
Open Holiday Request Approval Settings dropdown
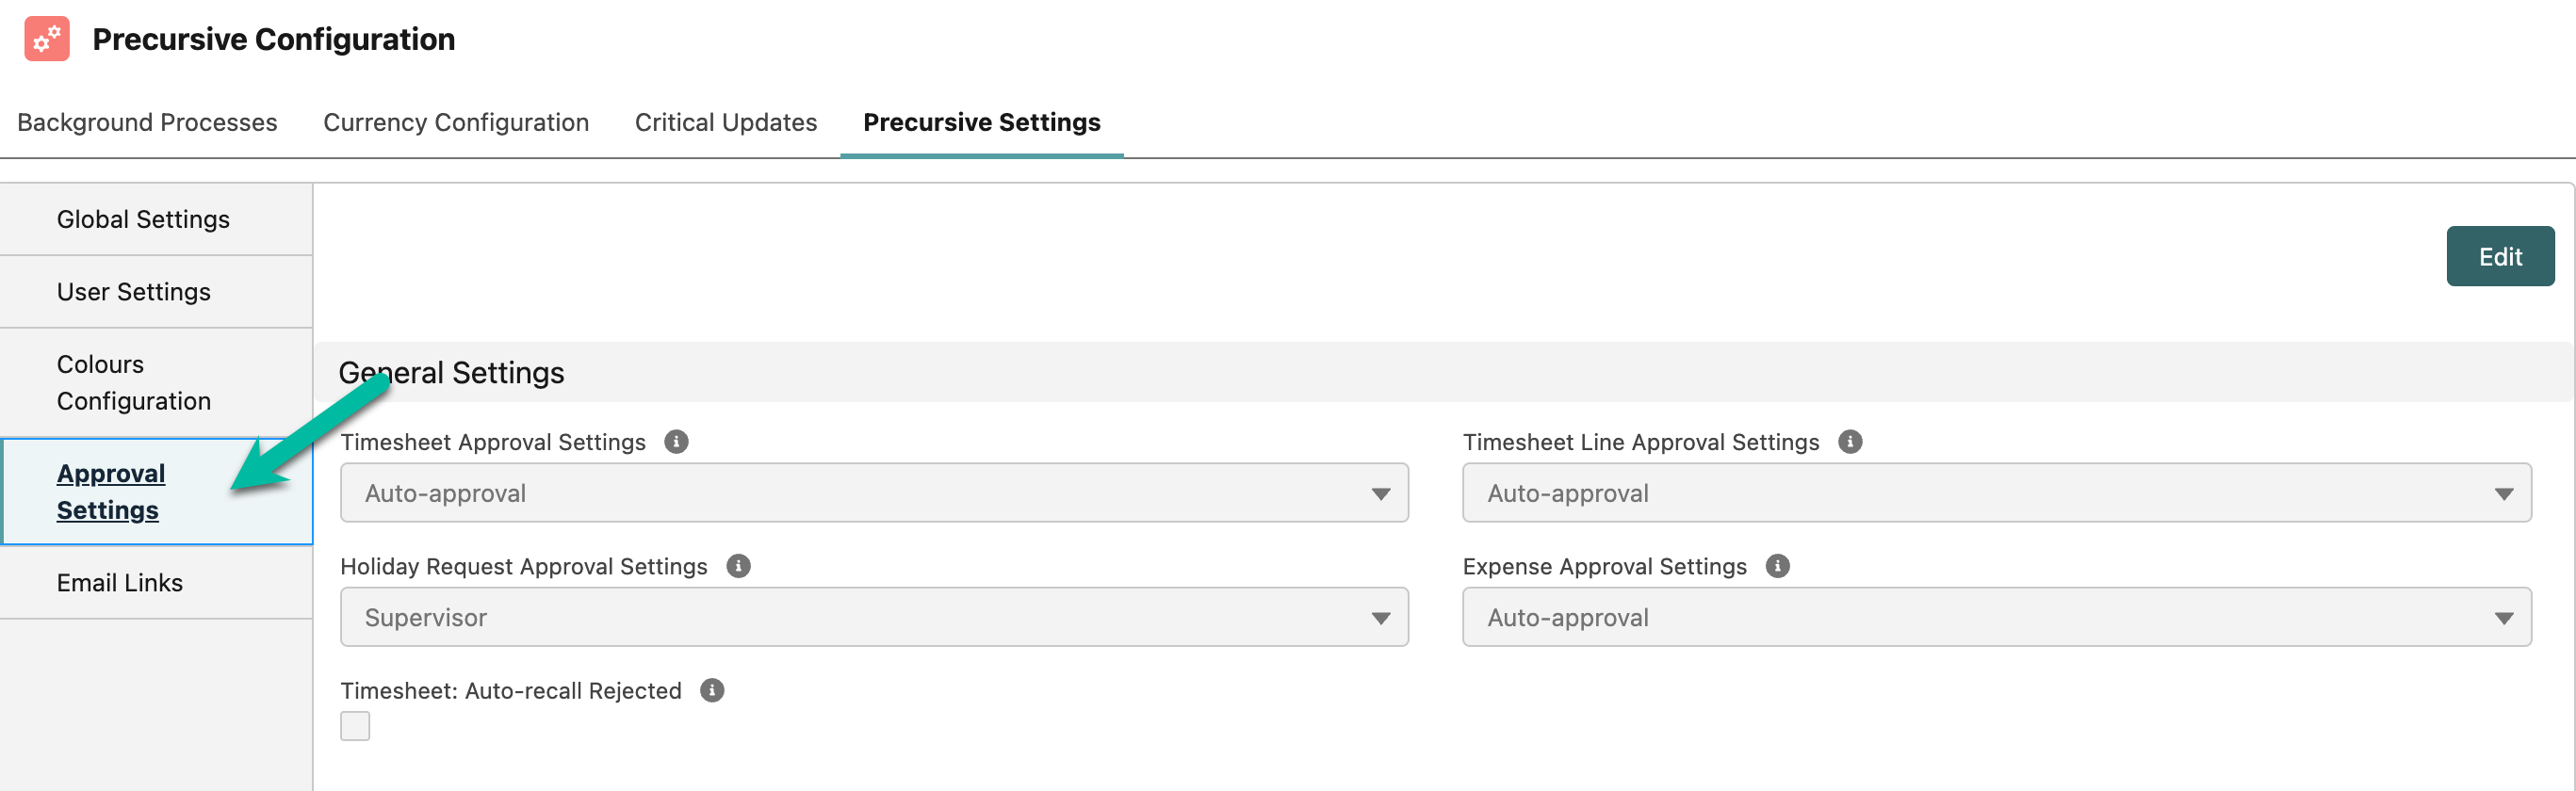(873, 617)
